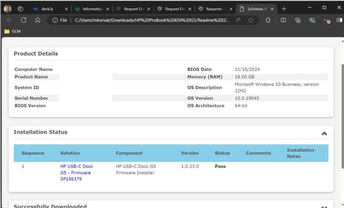This screenshot has width=344, height=208.
Task: Add page to favorites with star icon
Action: pyautogui.click(x=250, y=20)
